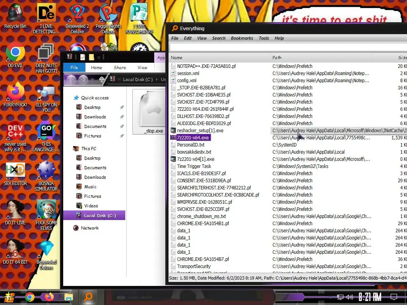Switch to Everything search on the taskbar
Image resolution: width=407 pixels, height=305 pixels.
[88, 297]
